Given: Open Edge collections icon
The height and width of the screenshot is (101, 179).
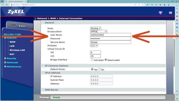Looking at the screenshot, I should (160, 5).
